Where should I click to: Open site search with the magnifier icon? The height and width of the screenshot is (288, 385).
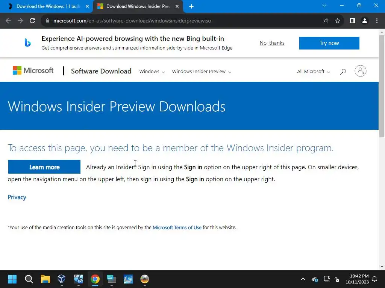[x=343, y=72]
